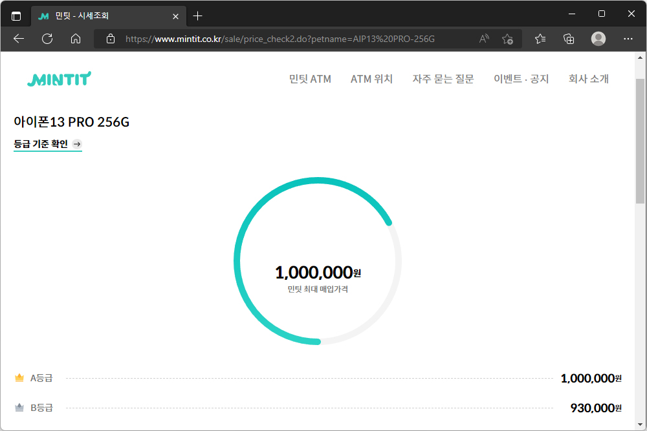Click the B등급 label

[x=41, y=408]
